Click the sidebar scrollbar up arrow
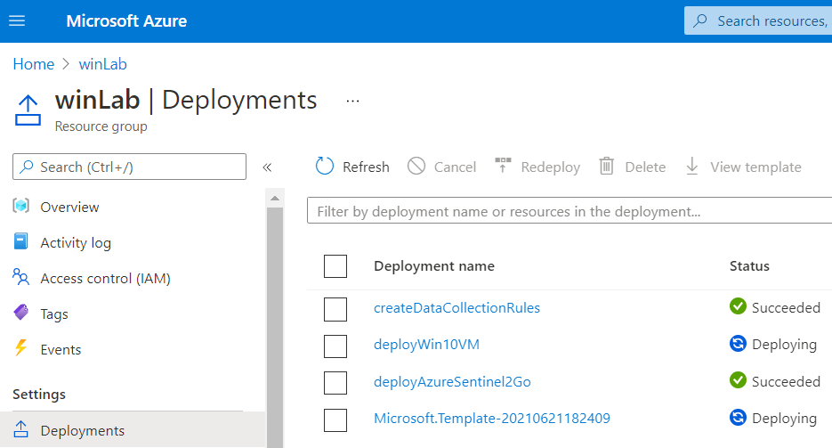The width and height of the screenshot is (832, 448). [275, 198]
